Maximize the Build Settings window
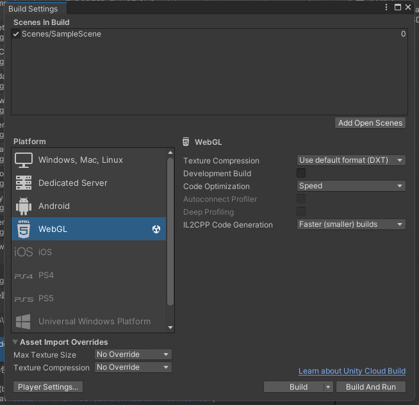419x405 pixels. click(398, 7)
